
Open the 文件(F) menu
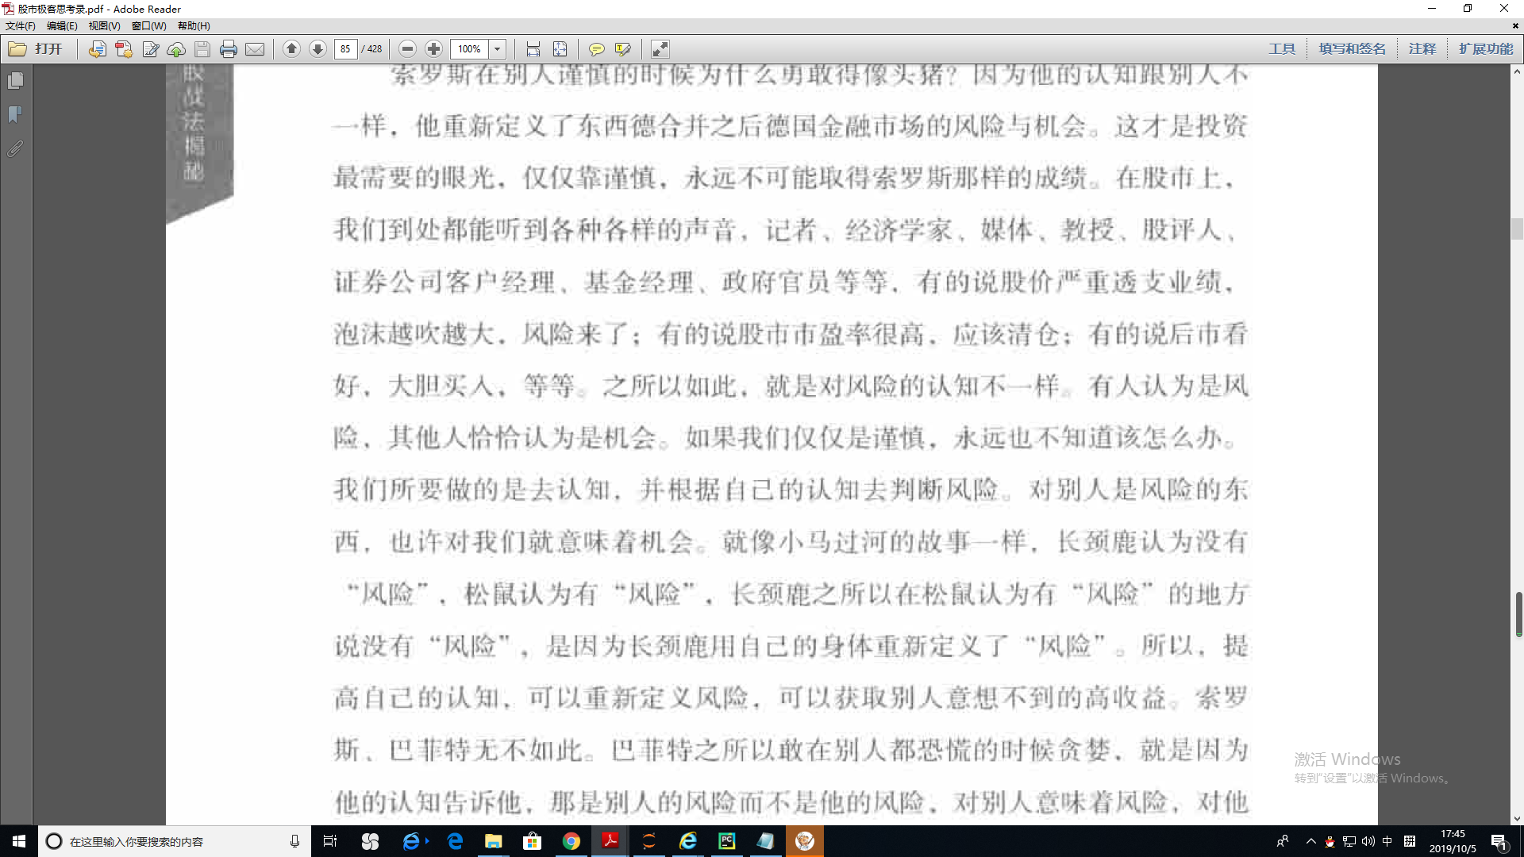tap(21, 26)
